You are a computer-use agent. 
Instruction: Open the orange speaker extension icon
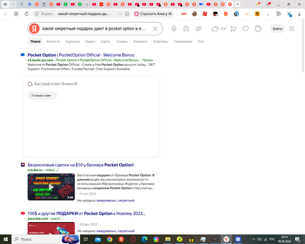coord(247,14)
